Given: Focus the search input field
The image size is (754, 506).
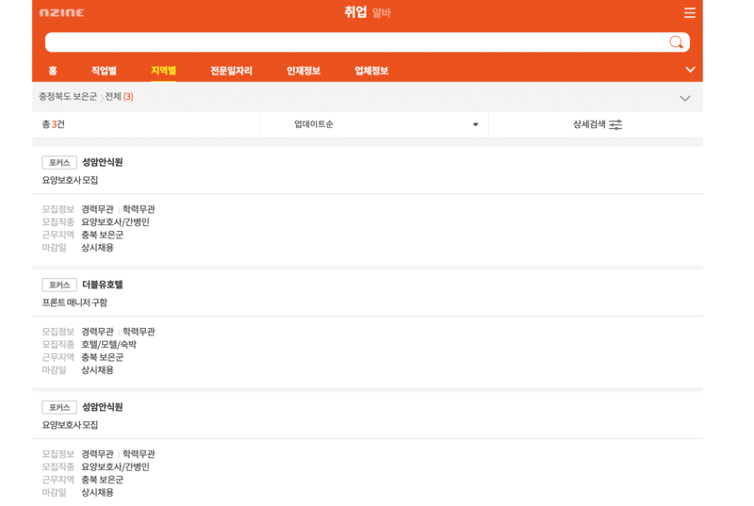Looking at the screenshot, I should 368,42.
